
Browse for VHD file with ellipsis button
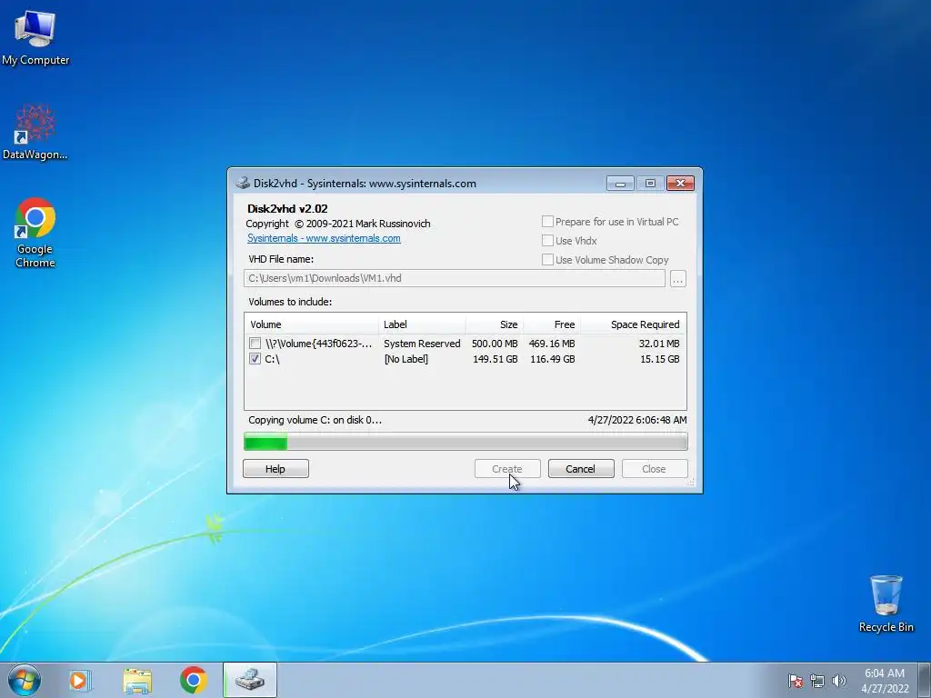[x=678, y=278]
